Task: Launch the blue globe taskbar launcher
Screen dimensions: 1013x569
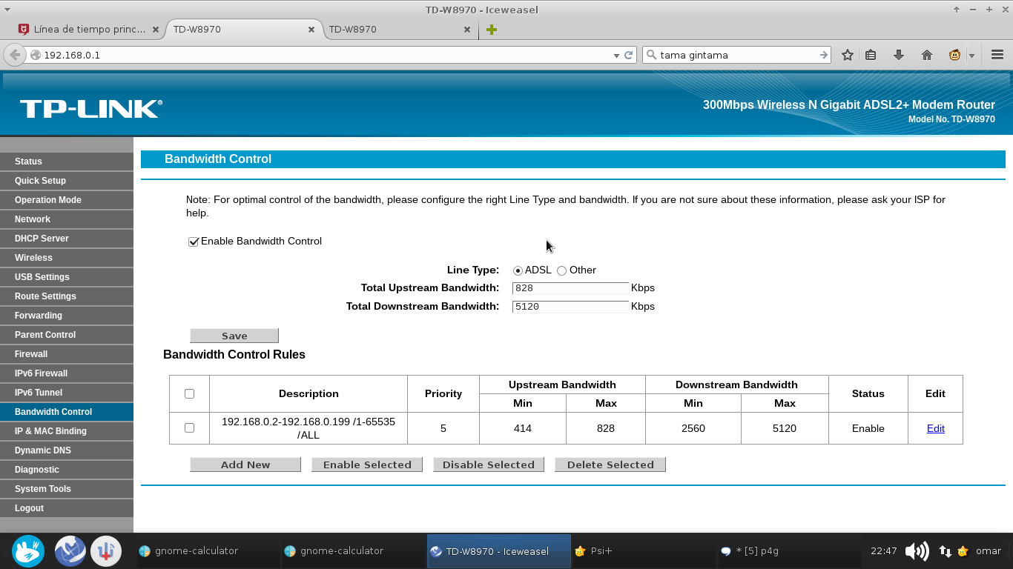Action: click(70, 551)
